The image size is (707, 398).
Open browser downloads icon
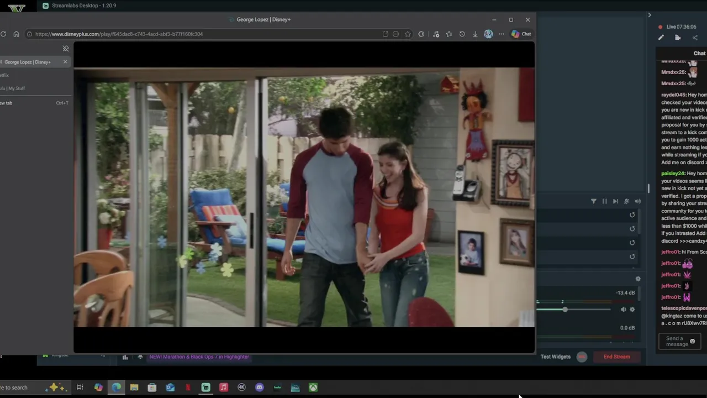pyautogui.click(x=475, y=34)
